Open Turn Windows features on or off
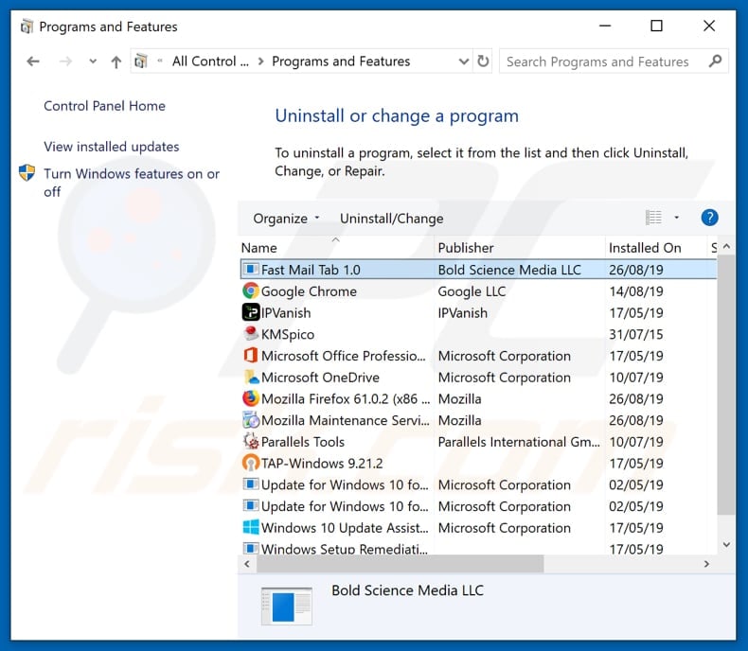 pyautogui.click(x=132, y=183)
